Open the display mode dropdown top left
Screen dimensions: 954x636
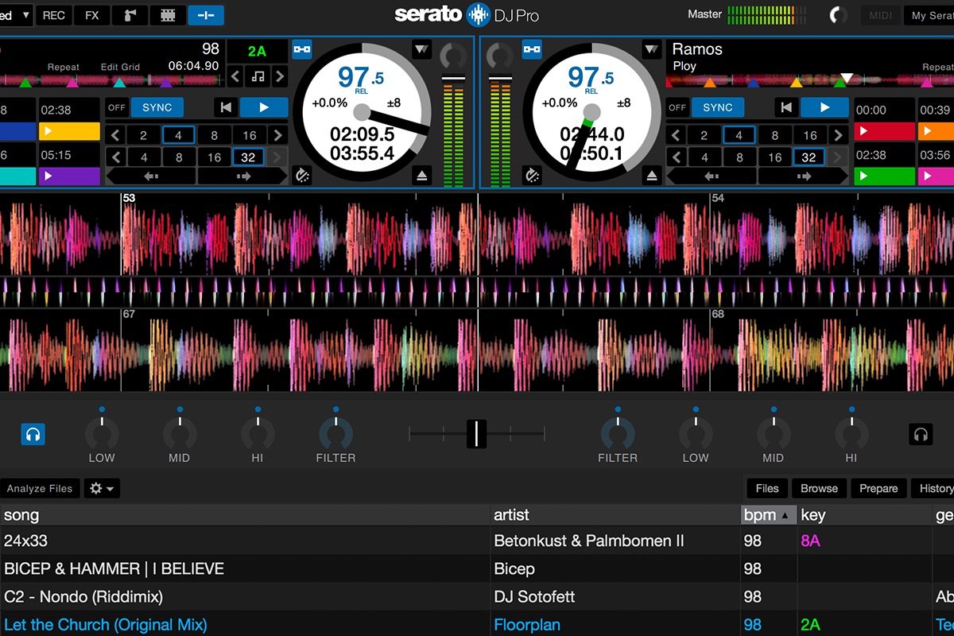tap(16, 14)
